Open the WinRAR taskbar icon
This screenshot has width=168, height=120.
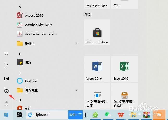click(x=146, y=115)
